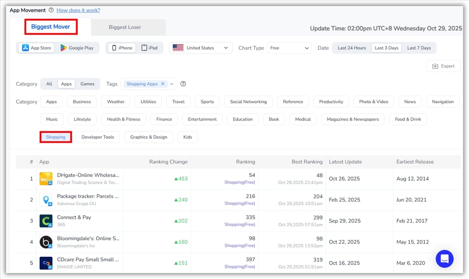Switch to the Biggest Loser tab
The height and width of the screenshot is (279, 469).
click(125, 27)
